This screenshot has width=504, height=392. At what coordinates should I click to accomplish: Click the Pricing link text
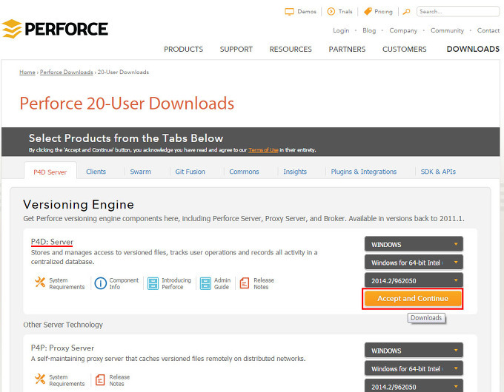[x=383, y=12]
